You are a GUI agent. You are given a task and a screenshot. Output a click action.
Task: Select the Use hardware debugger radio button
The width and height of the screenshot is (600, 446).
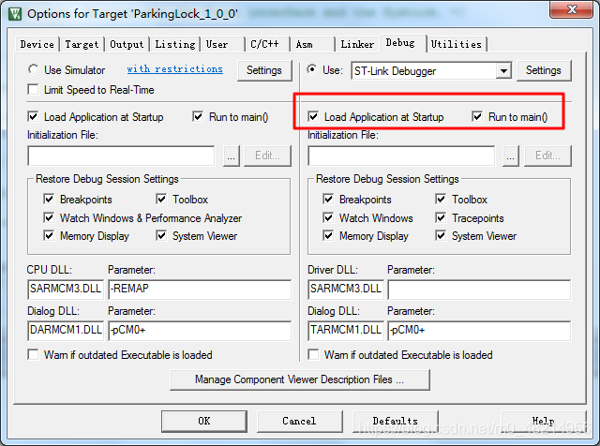click(312, 69)
